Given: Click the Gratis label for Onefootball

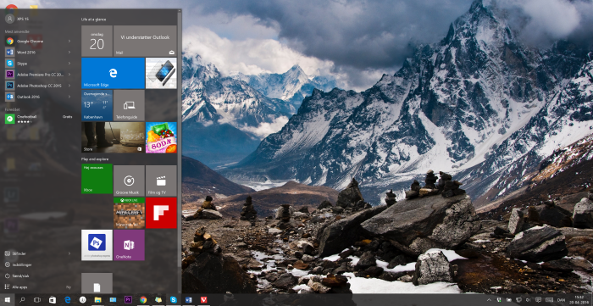Looking at the screenshot, I should [x=67, y=117].
